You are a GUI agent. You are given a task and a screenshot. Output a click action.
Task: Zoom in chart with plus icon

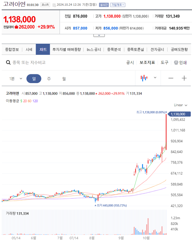tap(184, 78)
